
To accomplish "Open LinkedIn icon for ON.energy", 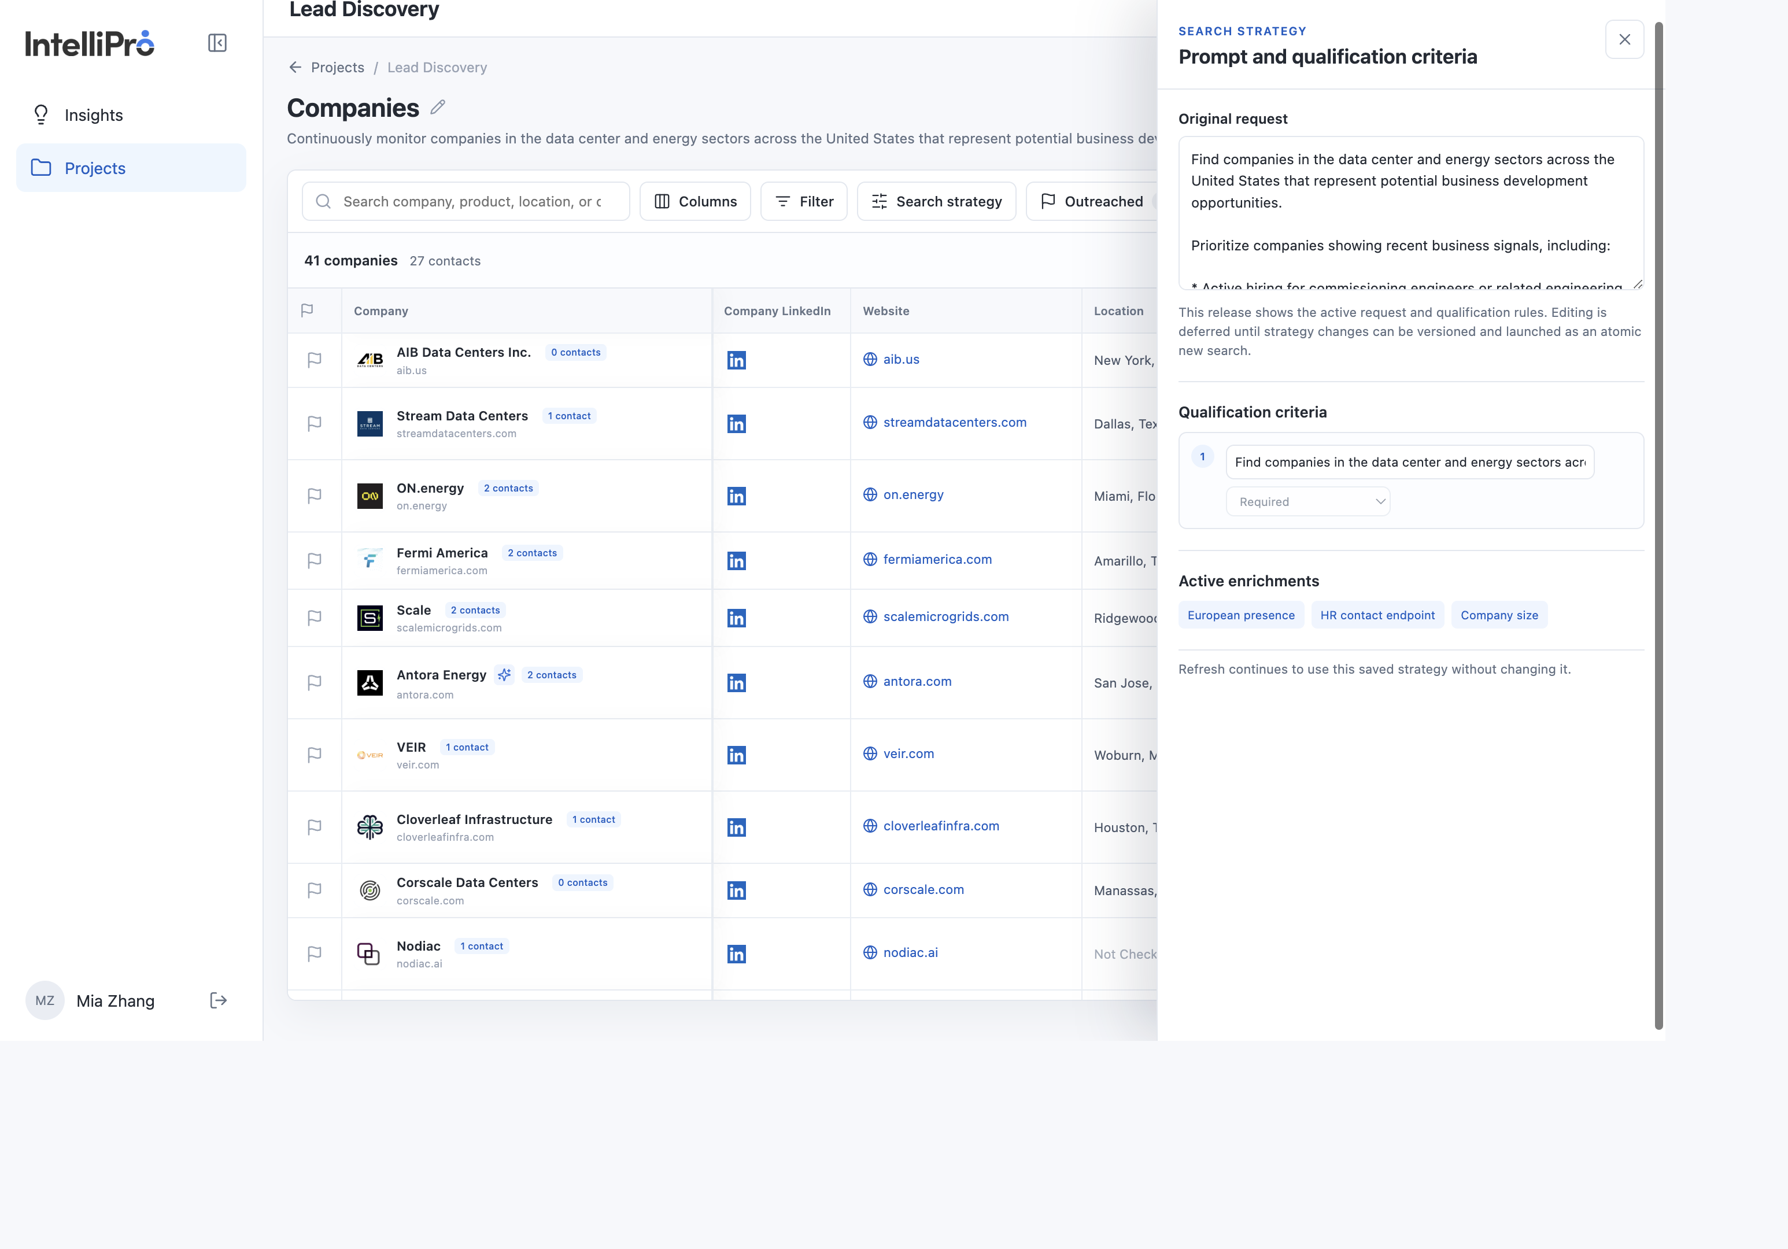I will click(x=736, y=496).
